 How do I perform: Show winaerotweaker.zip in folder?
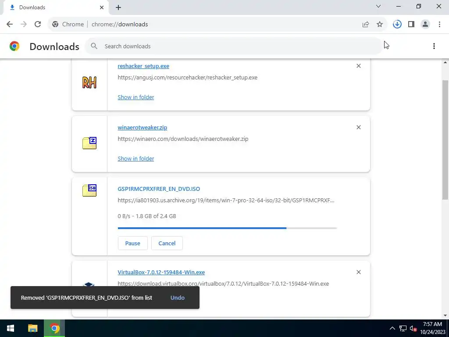[136, 158]
